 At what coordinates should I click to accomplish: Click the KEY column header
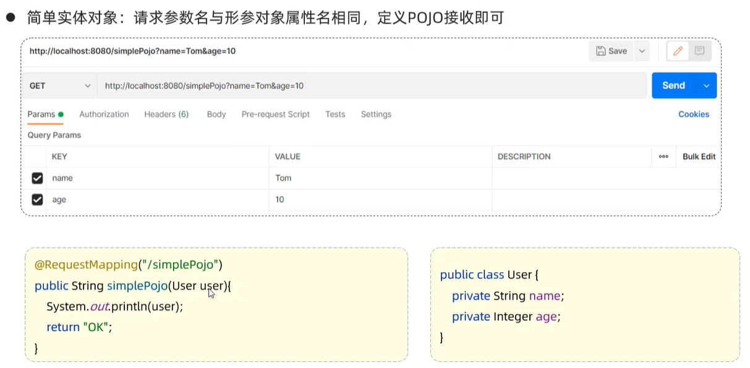(x=59, y=156)
